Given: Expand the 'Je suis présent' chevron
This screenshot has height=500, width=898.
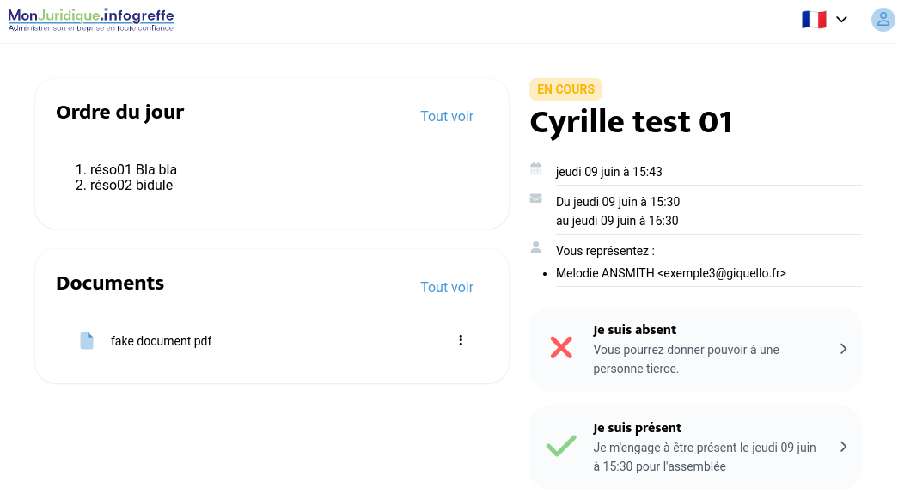Looking at the screenshot, I should pyautogui.click(x=843, y=447).
